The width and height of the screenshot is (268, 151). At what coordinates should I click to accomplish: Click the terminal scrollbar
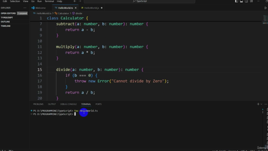point(263,111)
